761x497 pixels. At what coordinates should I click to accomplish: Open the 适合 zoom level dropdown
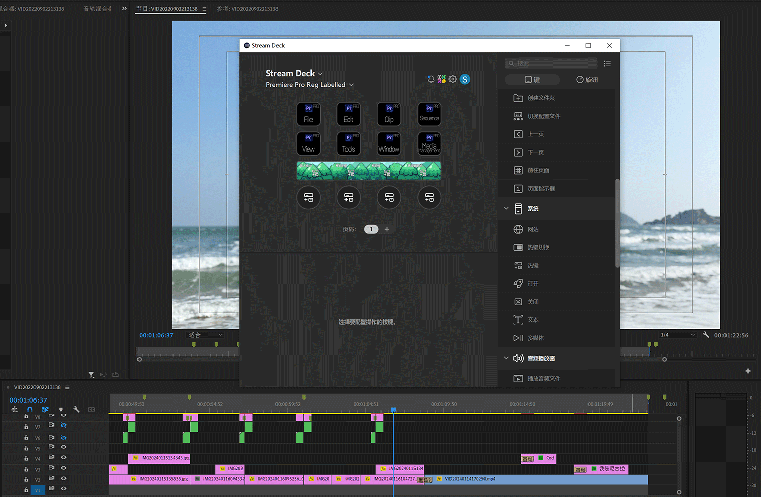205,335
